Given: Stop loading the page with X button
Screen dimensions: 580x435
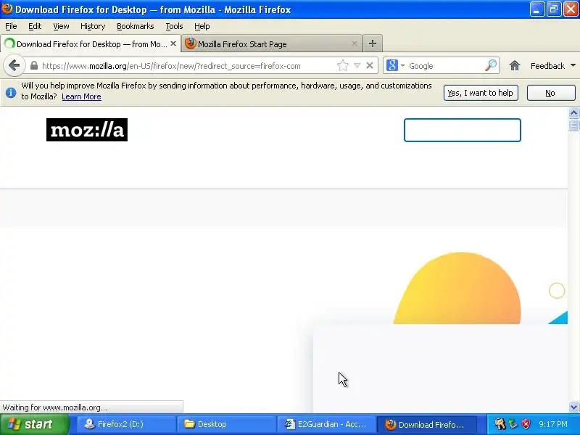Looking at the screenshot, I should [x=370, y=66].
